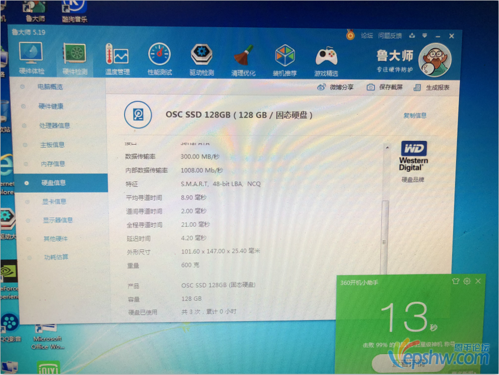Click the 300.00 MB/秒 data rate value

[200, 157]
